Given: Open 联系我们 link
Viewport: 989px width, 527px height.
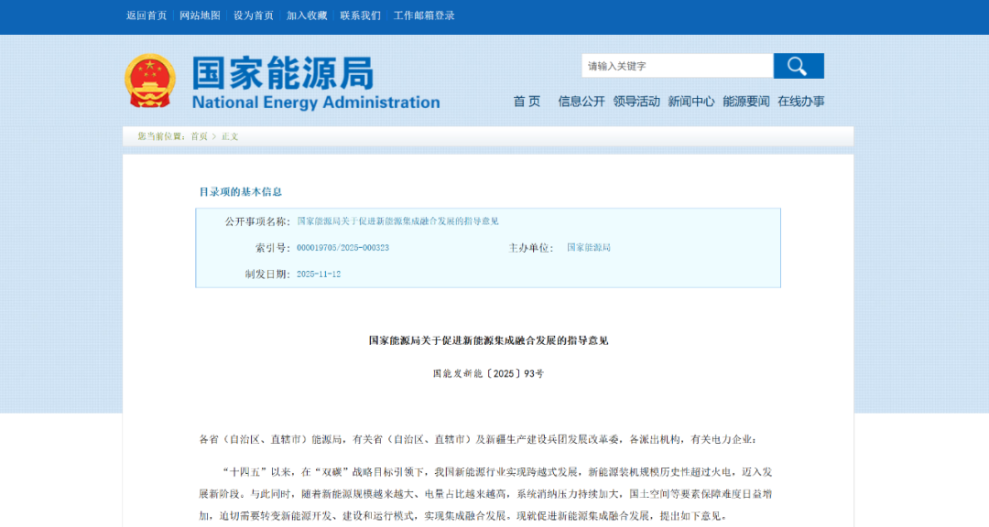Looking at the screenshot, I should 360,16.
